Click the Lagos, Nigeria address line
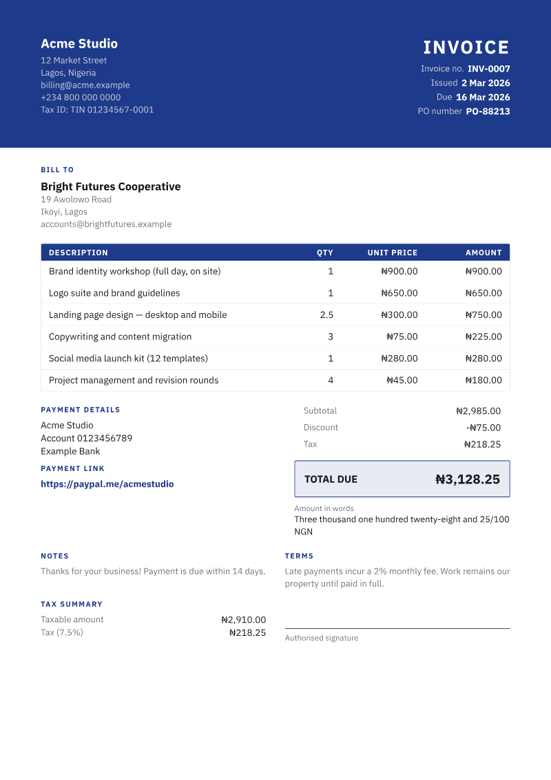This screenshot has height=780, width=551. point(68,72)
